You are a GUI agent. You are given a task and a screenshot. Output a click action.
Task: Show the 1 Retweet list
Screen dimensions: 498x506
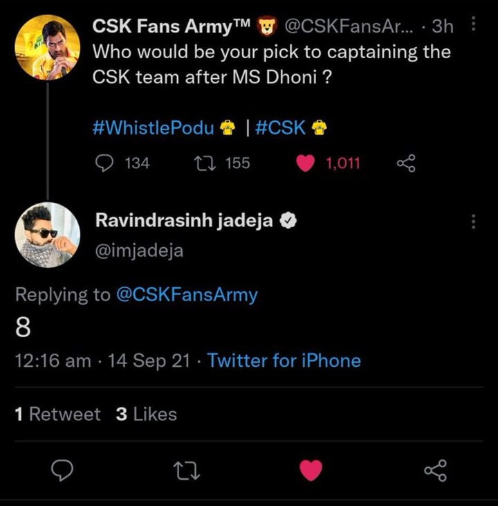[57, 414]
